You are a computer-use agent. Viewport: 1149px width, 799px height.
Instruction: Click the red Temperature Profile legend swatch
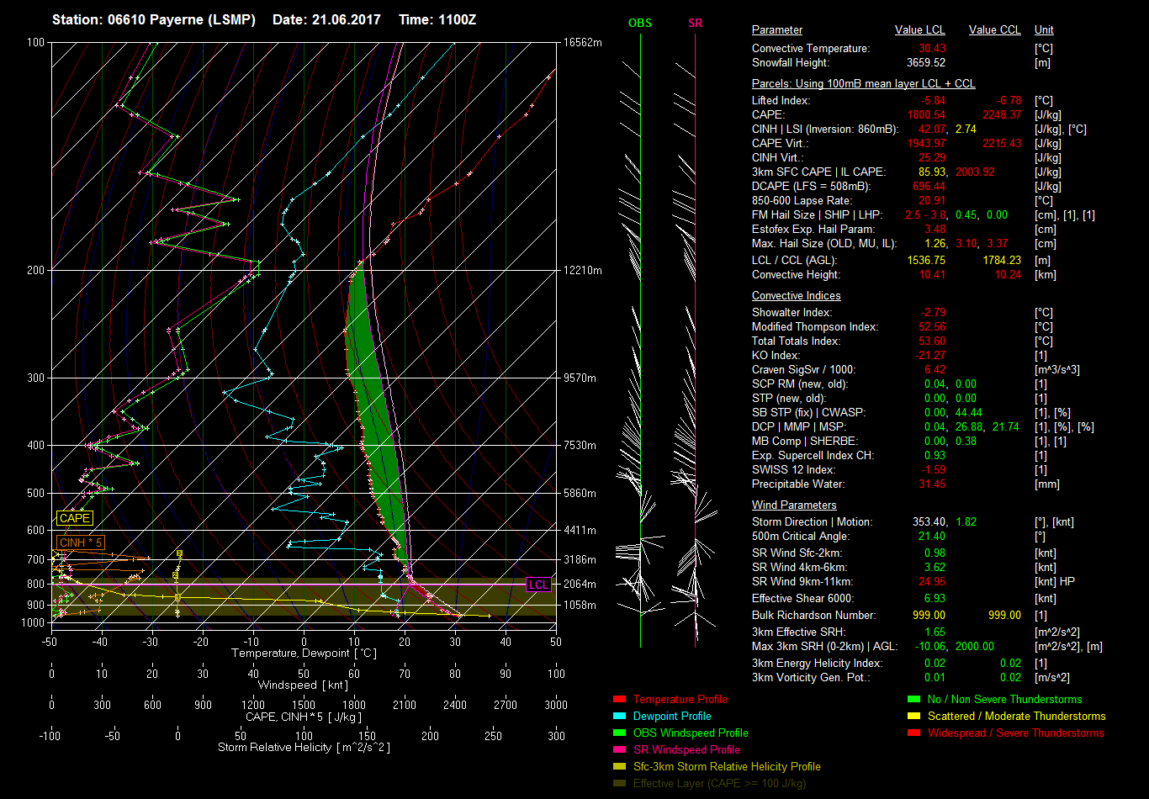(620, 700)
